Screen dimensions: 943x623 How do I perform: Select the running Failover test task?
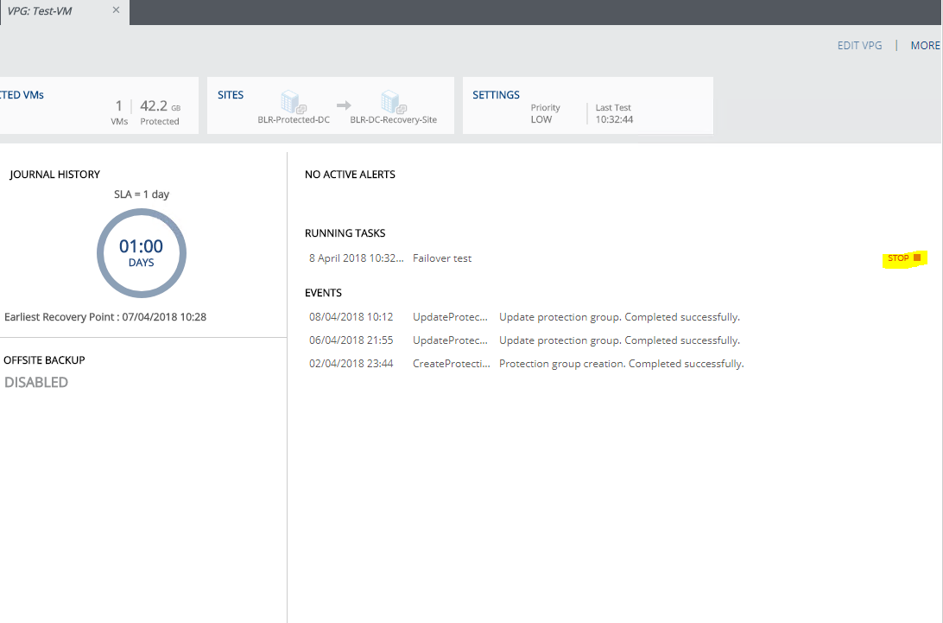[x=442, y=258]
